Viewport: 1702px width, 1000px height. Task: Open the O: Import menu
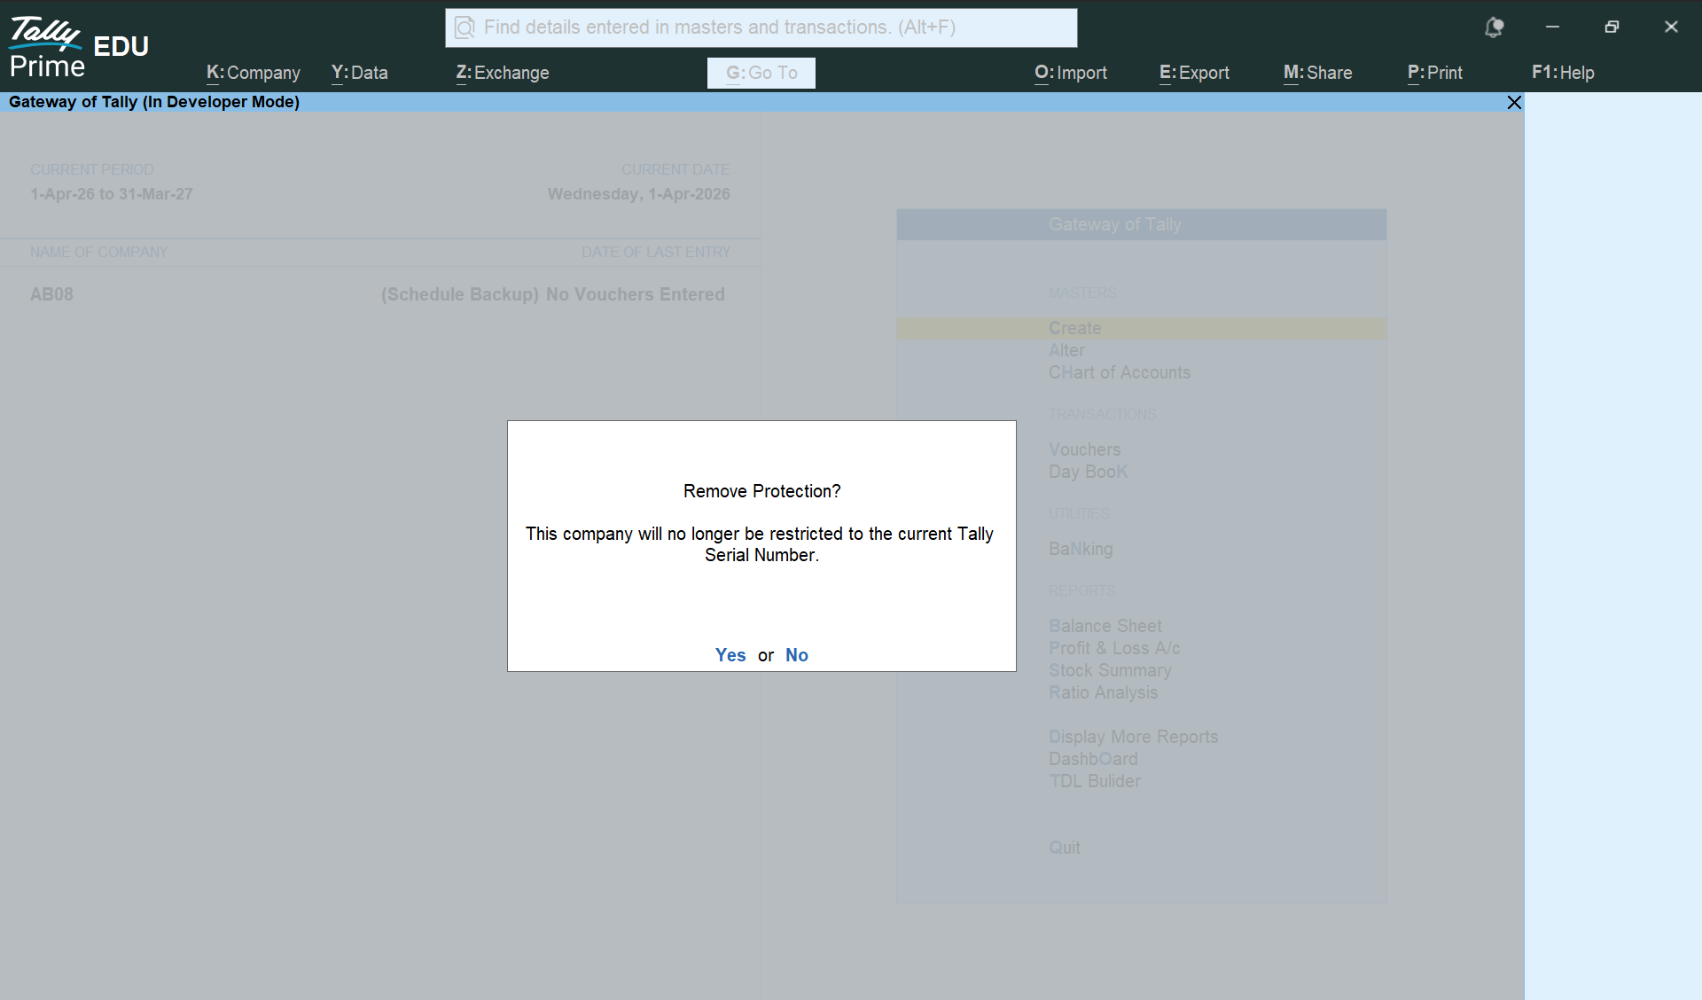click(x=1071, y=73)
